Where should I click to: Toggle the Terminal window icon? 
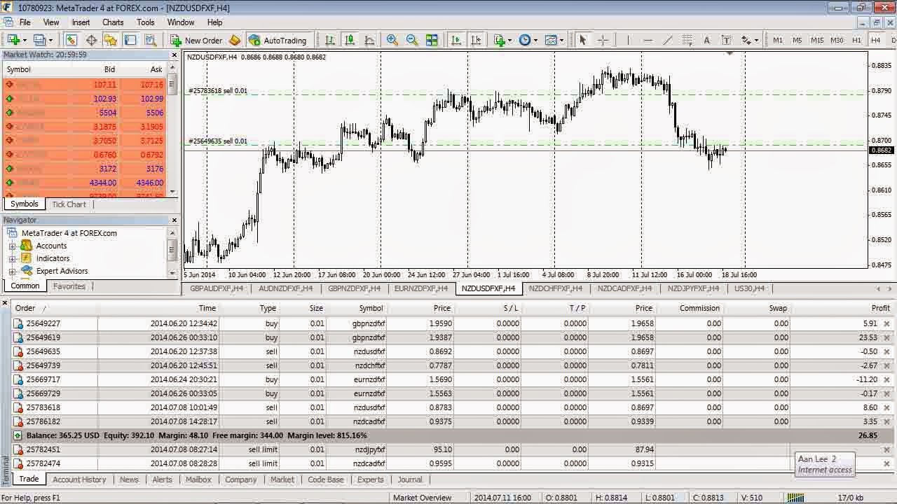[x=130, y=40]
